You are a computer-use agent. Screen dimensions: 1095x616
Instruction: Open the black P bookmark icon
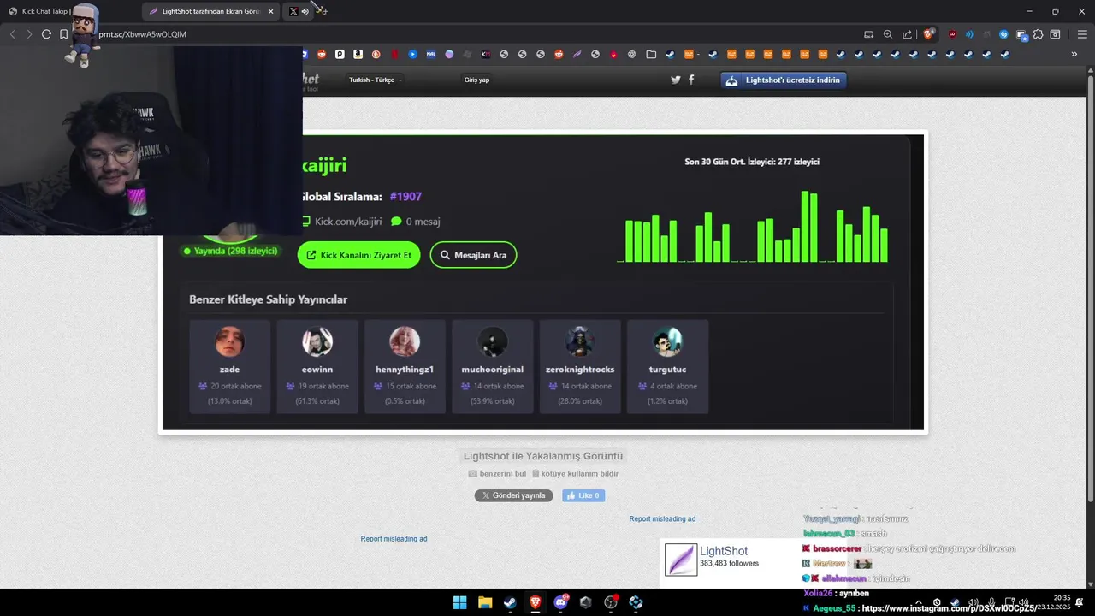coord(340,54)
